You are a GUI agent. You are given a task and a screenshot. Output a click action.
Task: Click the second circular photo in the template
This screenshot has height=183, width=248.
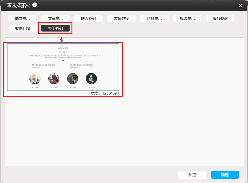point(54,79)
